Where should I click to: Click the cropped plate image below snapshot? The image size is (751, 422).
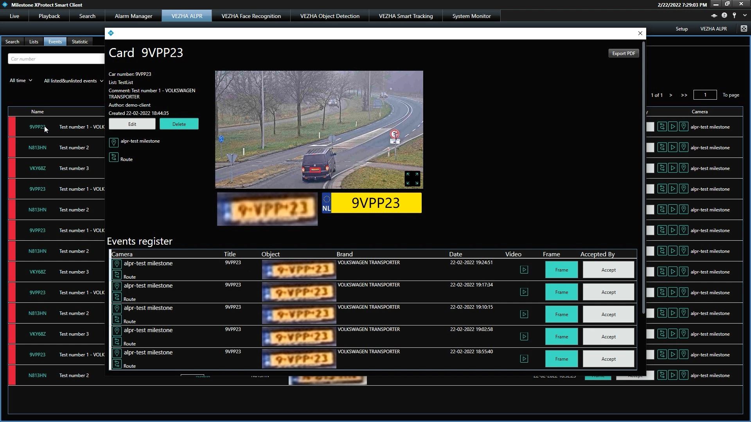click(x=267, y=209)
